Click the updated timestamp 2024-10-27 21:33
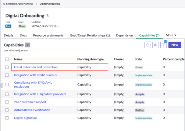This screenshot has width=185, height=131. click(x=46, y=26)
